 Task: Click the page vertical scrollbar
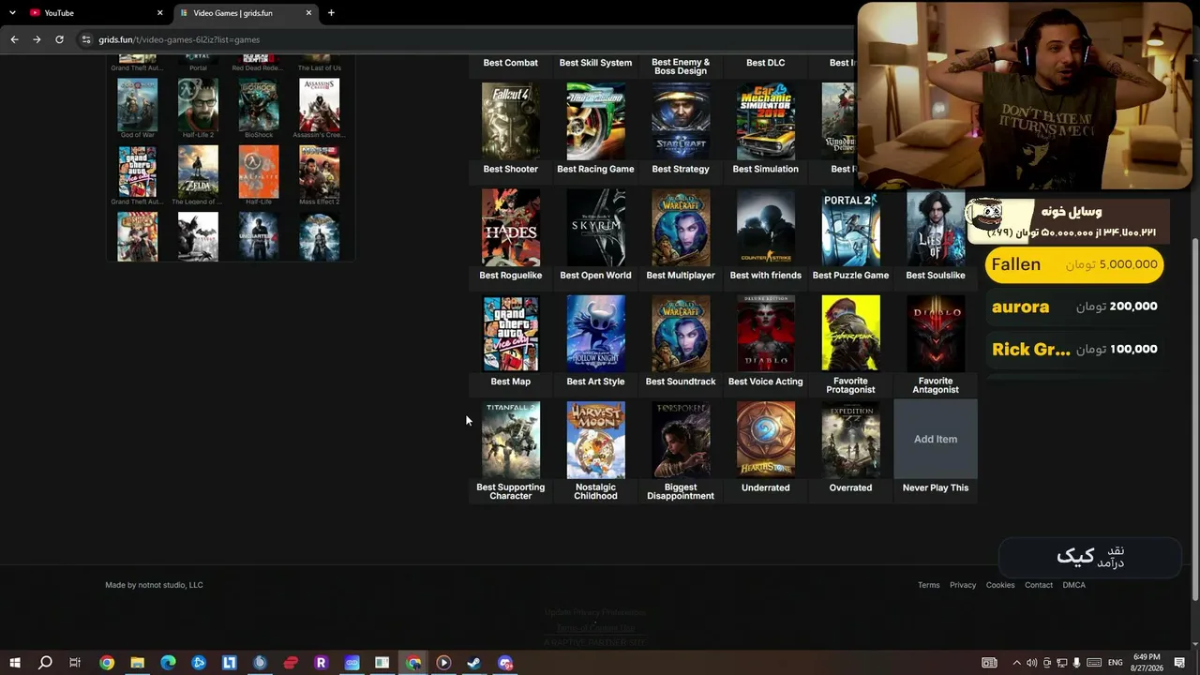pos(1194,417)
